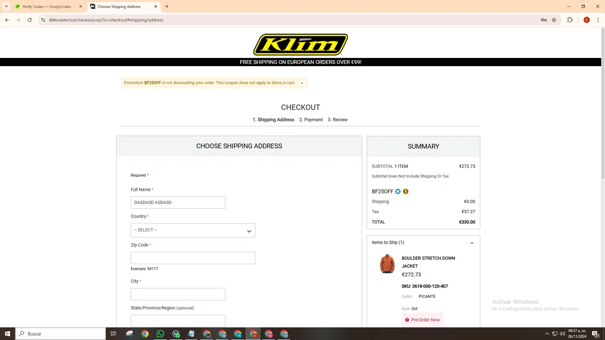Screen dimensions: 605x340
Task: Click the volume speaker tray icon
Action: pos(562,334)
